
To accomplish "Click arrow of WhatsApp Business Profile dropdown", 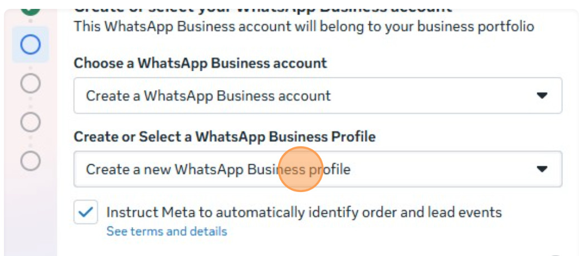I will click(542, 169).
